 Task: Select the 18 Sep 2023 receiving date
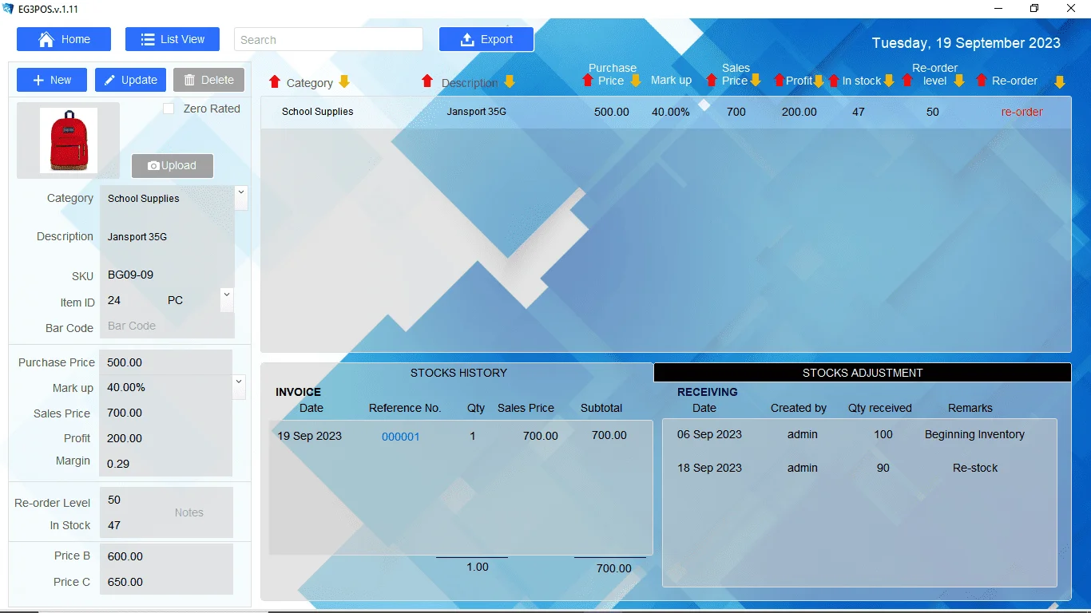coord(709,468)
